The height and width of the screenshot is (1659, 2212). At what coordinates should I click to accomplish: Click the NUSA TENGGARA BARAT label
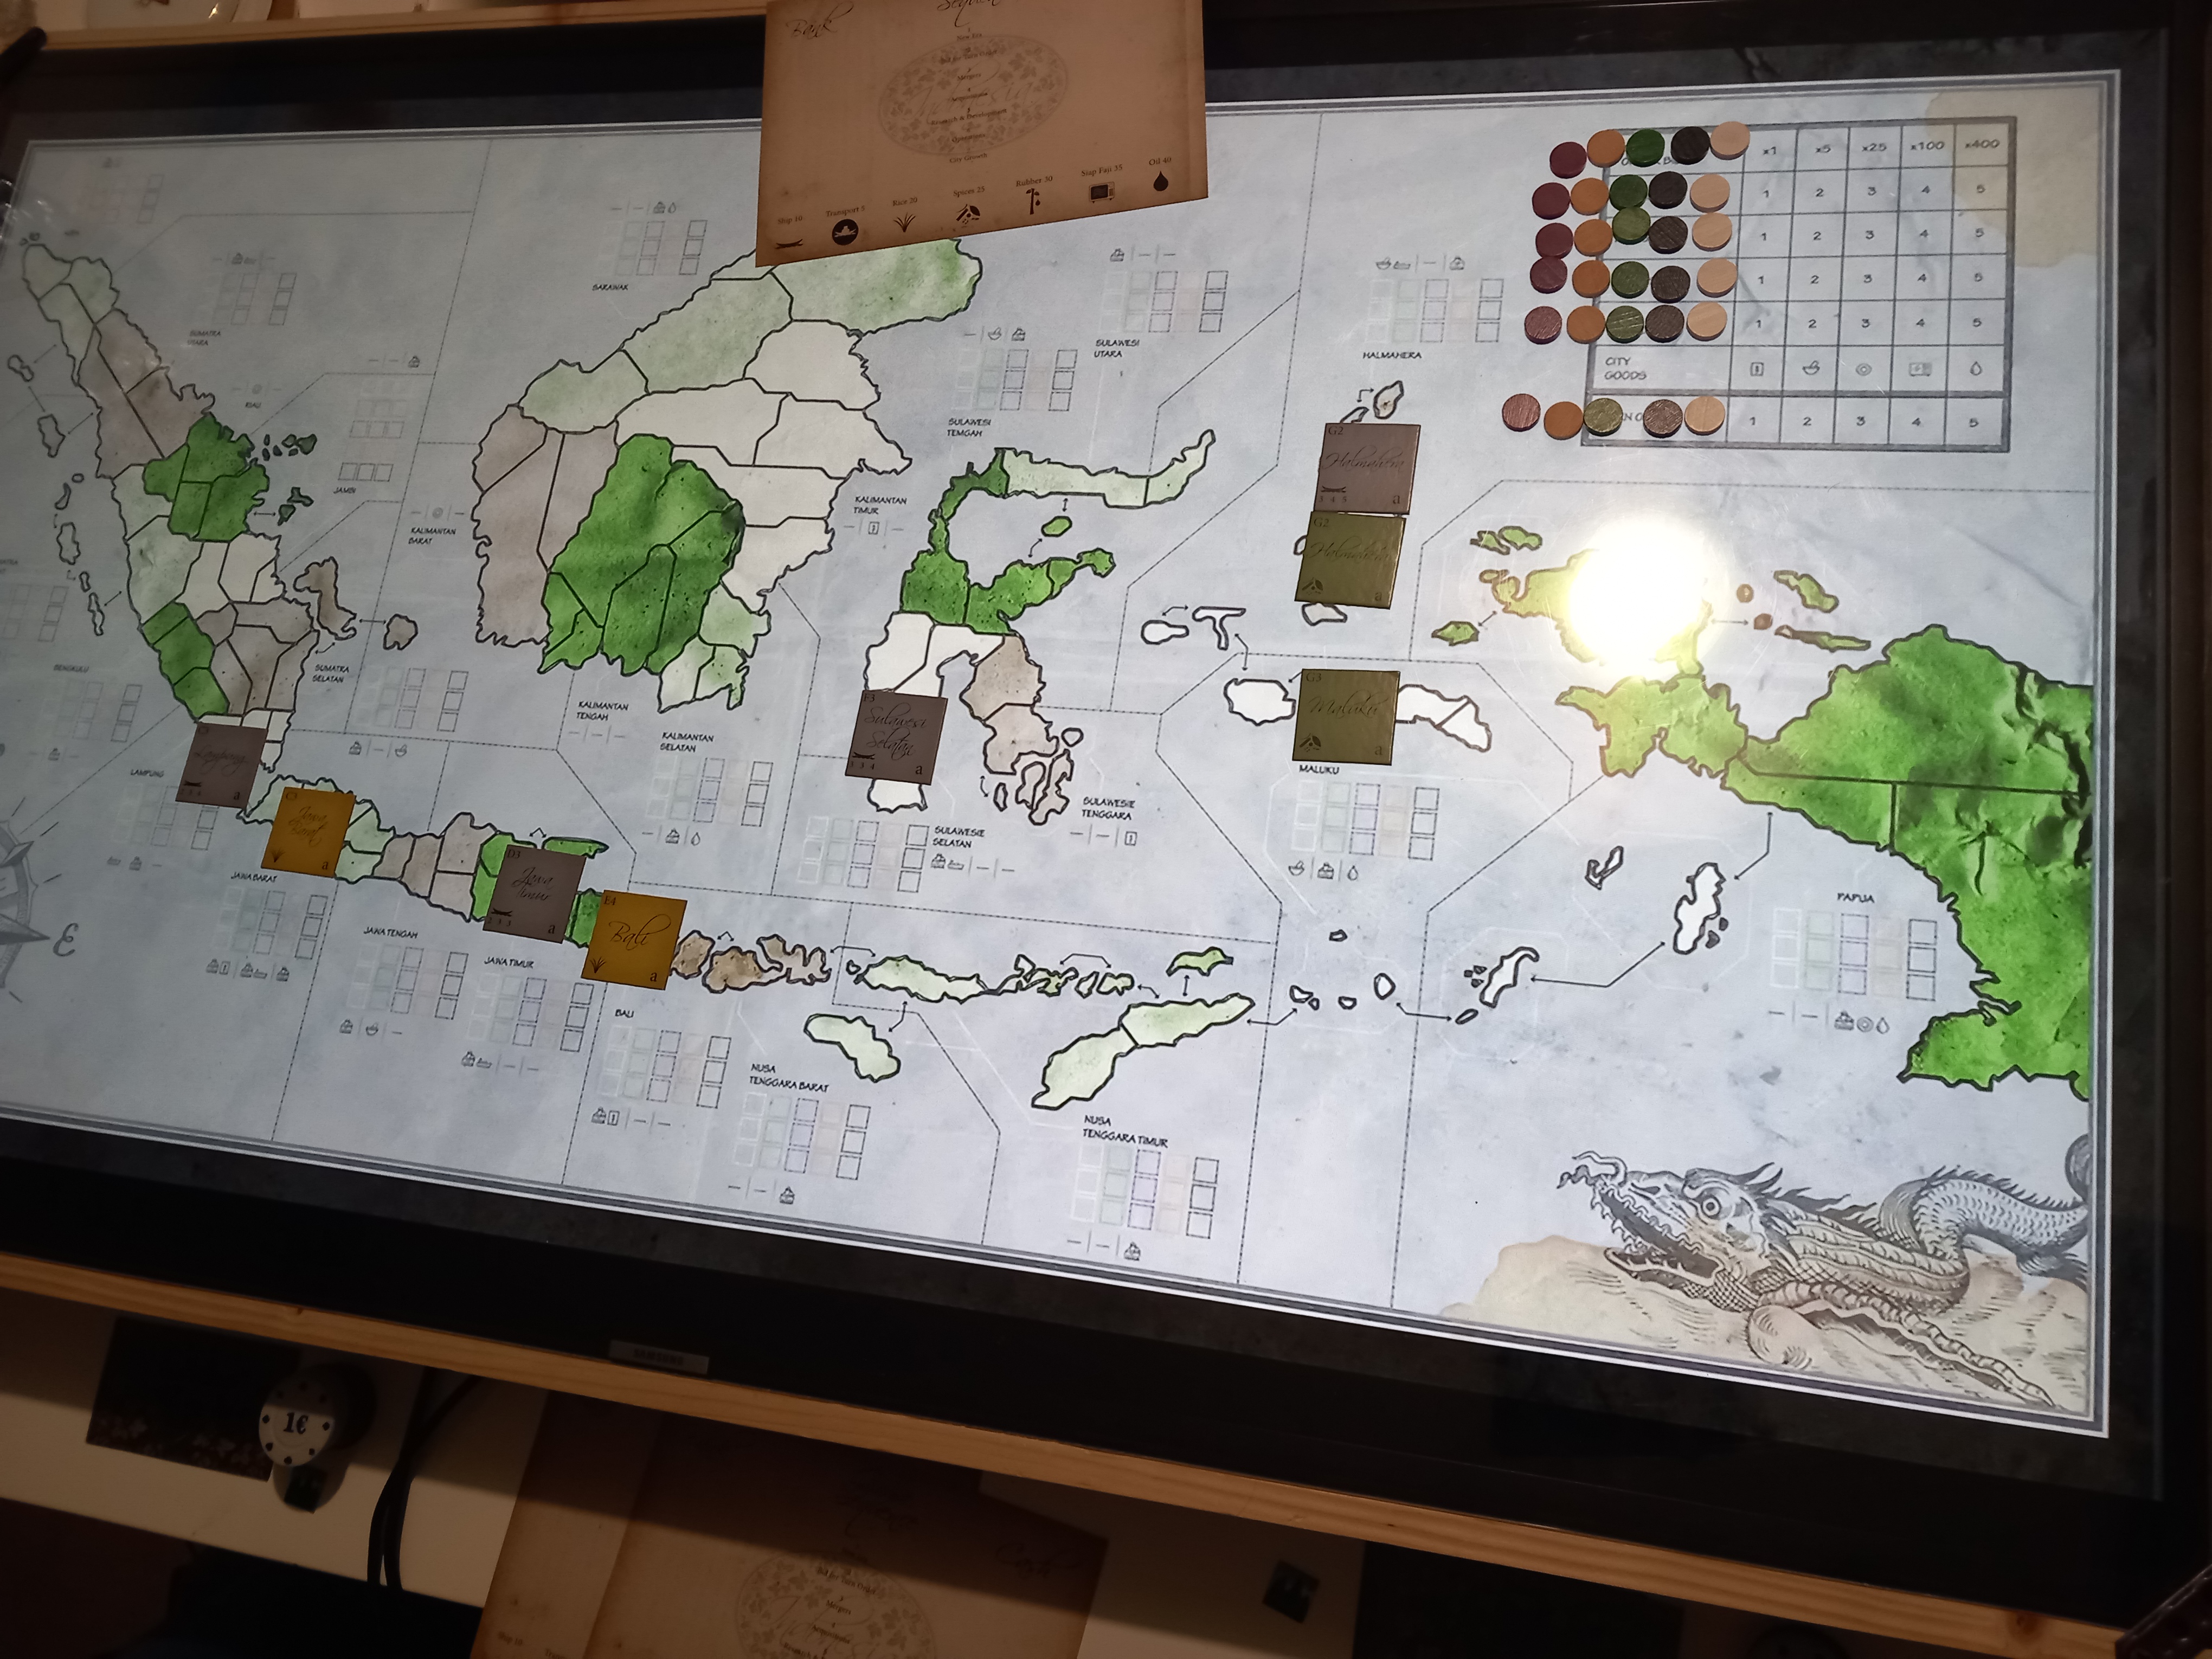tap(790, 1077)
